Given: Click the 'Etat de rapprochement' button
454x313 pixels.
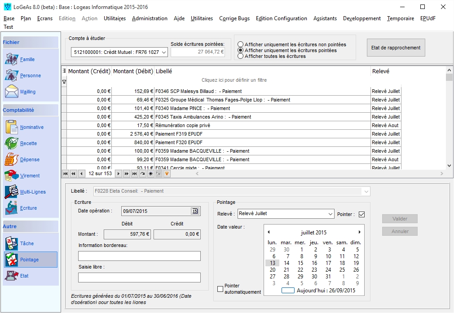Looking at the screenshot, I should pyautogui.click(x=396, y=48).
